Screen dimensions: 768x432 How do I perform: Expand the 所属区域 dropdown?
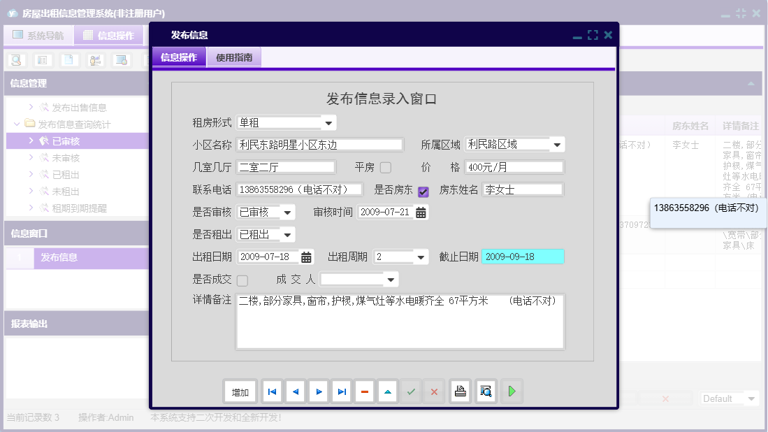(x=557, y=144)
